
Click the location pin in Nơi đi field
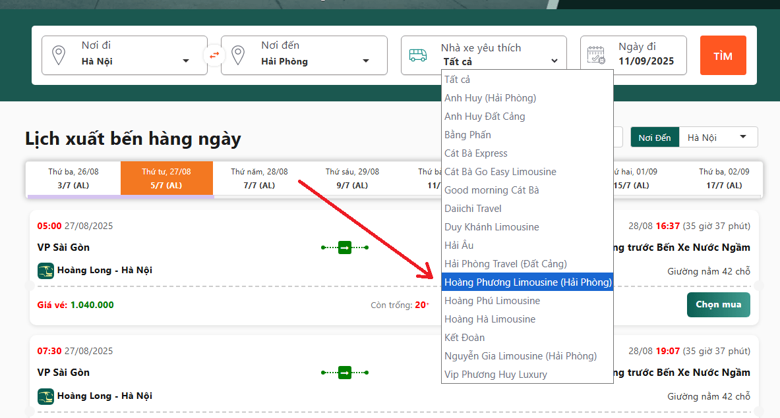pyautogui.click(x=59, y=55)
